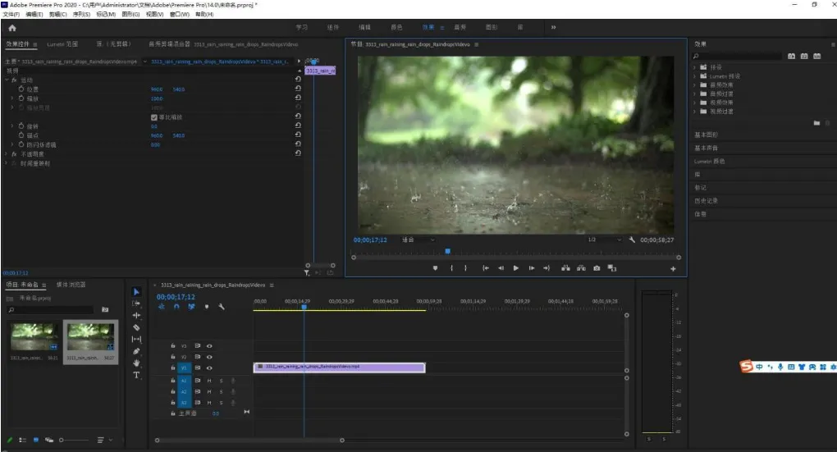Switch to 颜色 workspace tab
The height and width of the screenshot is (452, 837).
pyautogui.click(x=396, y=27)
